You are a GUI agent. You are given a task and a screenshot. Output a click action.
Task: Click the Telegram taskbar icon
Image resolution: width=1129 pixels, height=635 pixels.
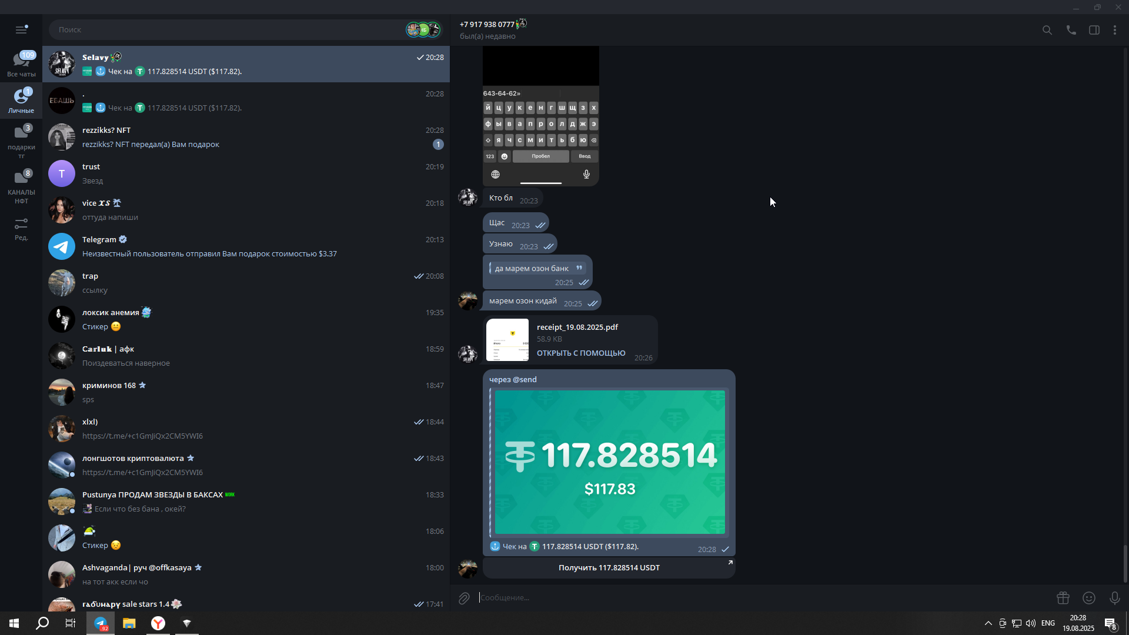point(101,623)
